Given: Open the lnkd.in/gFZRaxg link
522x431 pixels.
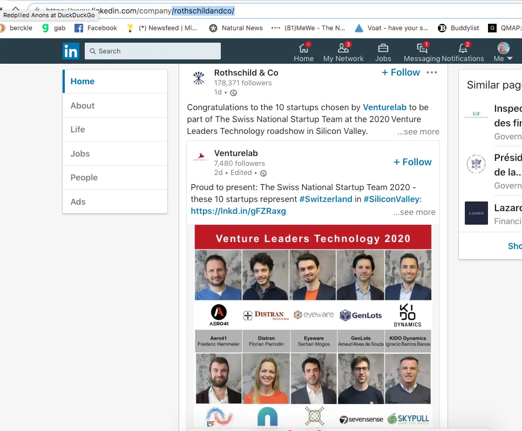Looking at the screenshot, I should pyautogui.click(x=239, y=211).
